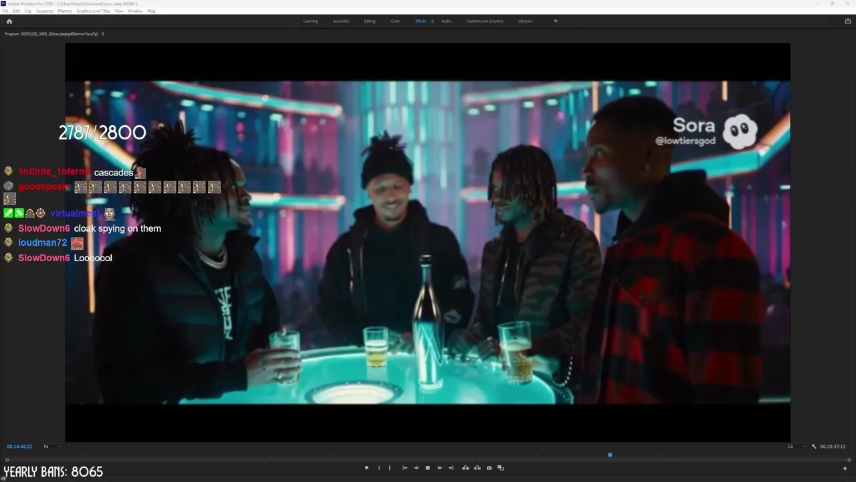This screenshot has height=482, width=856.
Task: Click the Comparison View icon
Action: pyautogui.click(x=500, y=468)
